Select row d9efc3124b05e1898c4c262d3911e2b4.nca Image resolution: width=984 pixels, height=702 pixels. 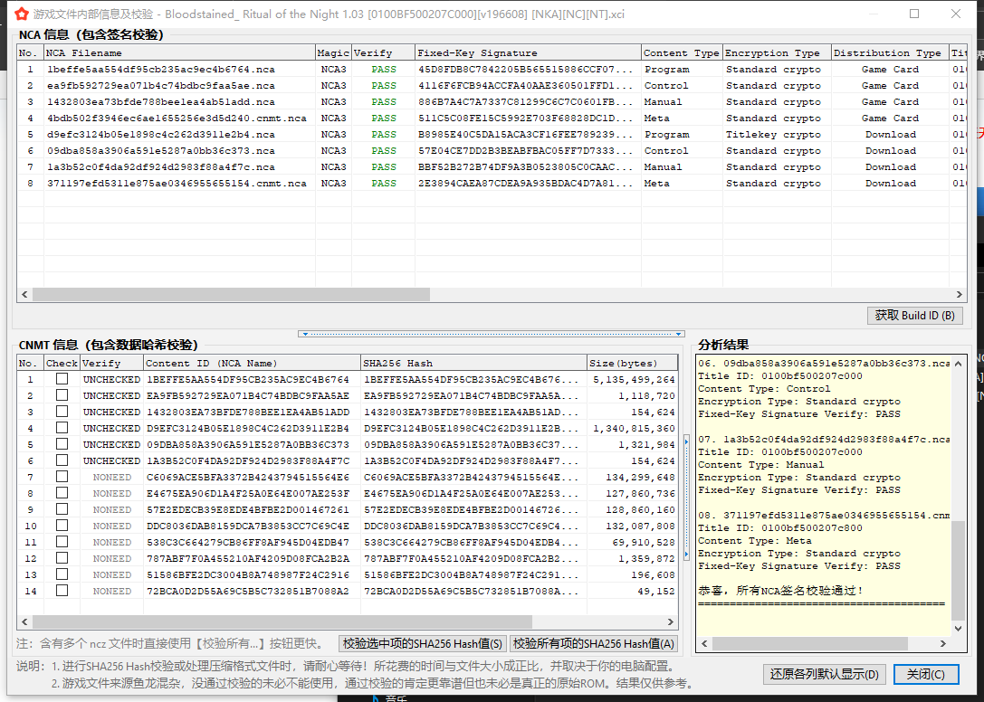pos(492,134)
